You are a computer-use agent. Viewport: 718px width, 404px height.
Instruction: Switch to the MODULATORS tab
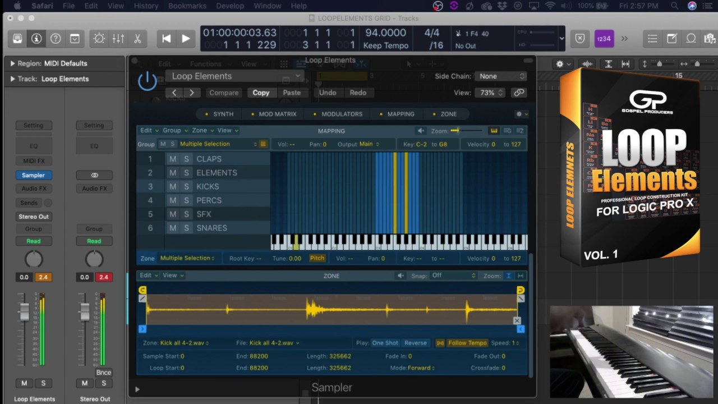(338, 114)
